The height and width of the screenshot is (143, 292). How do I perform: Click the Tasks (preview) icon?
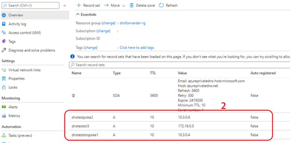3,136
